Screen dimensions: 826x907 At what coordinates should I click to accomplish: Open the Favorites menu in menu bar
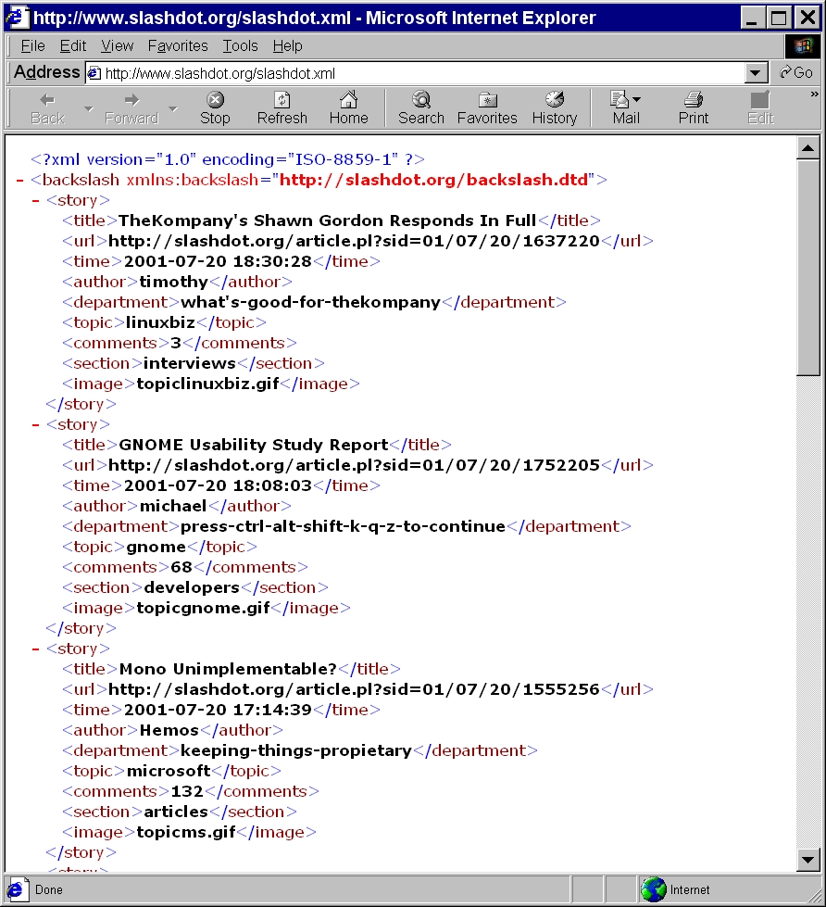pos(178,45)
